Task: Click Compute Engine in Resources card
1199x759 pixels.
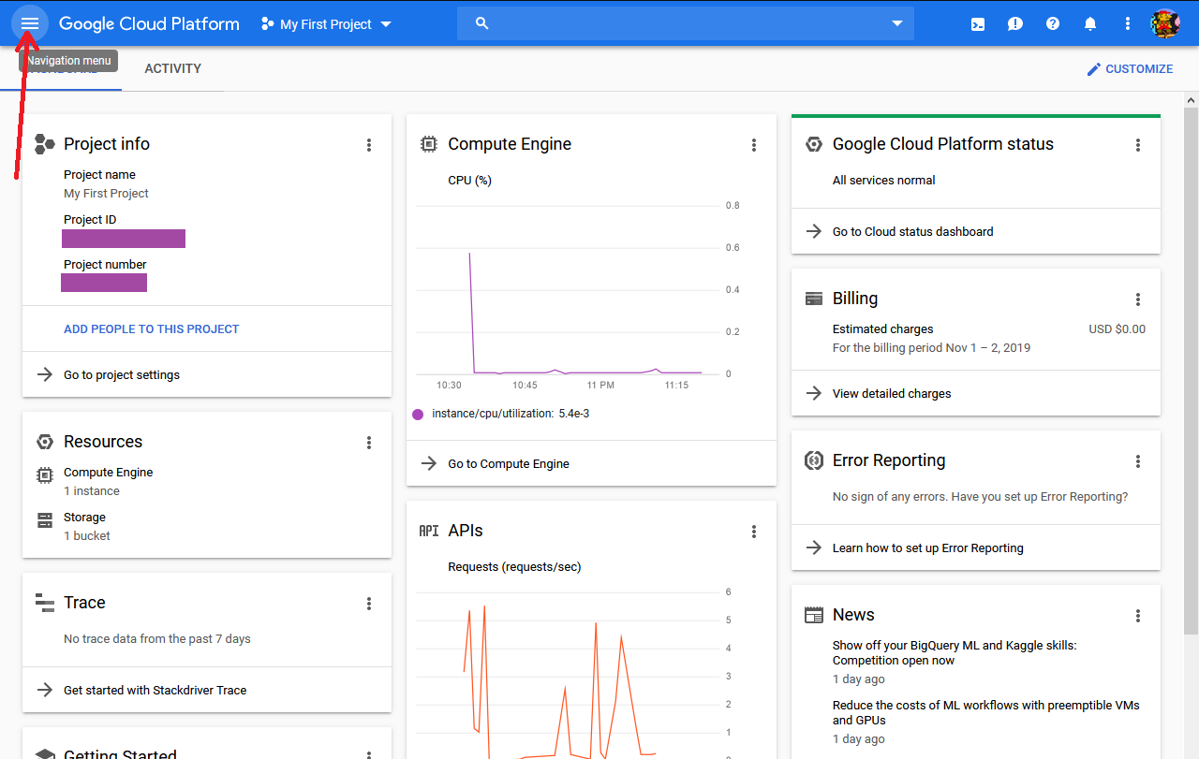Action: [109, 473]
